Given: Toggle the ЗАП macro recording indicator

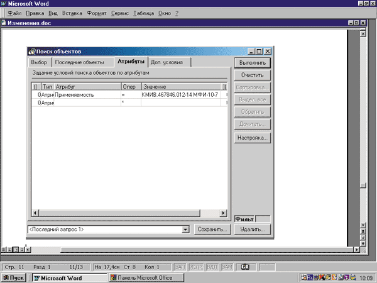Looking at the screenshot, I should click(179, 267).
